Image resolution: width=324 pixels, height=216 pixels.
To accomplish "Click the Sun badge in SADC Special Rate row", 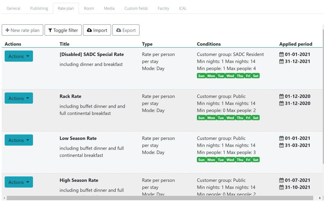I will [x=201, y=76].
